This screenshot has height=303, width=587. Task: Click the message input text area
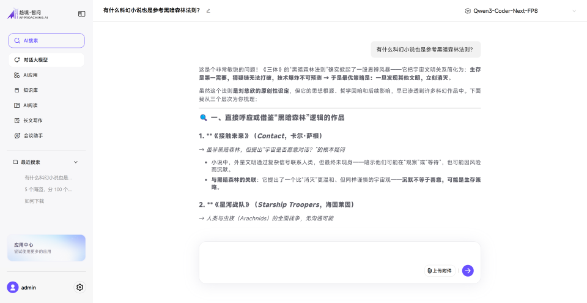pos(339,253)
